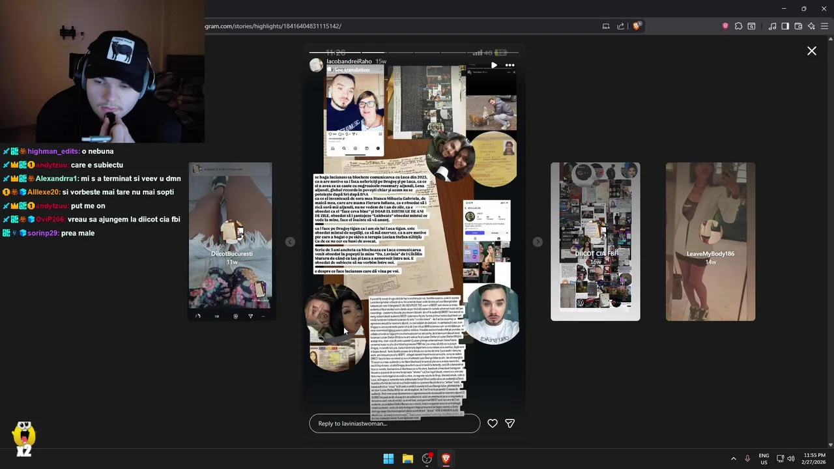834x469 pixels.
Task: Expand hidden system tray icons chevron
Action: coord(733,459)
